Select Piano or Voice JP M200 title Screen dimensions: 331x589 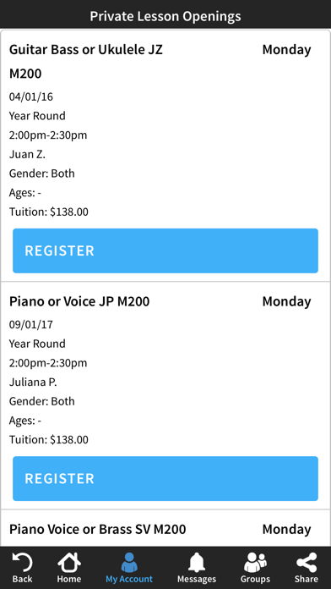tap(79, 301)
